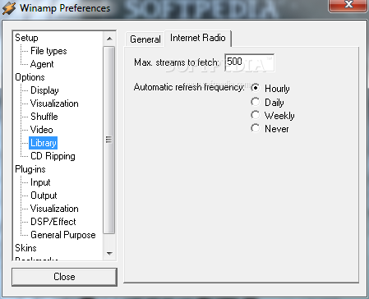The image size is (369, 299).
Task: Choose Daily refresh frequency
Action: point(267,102)
